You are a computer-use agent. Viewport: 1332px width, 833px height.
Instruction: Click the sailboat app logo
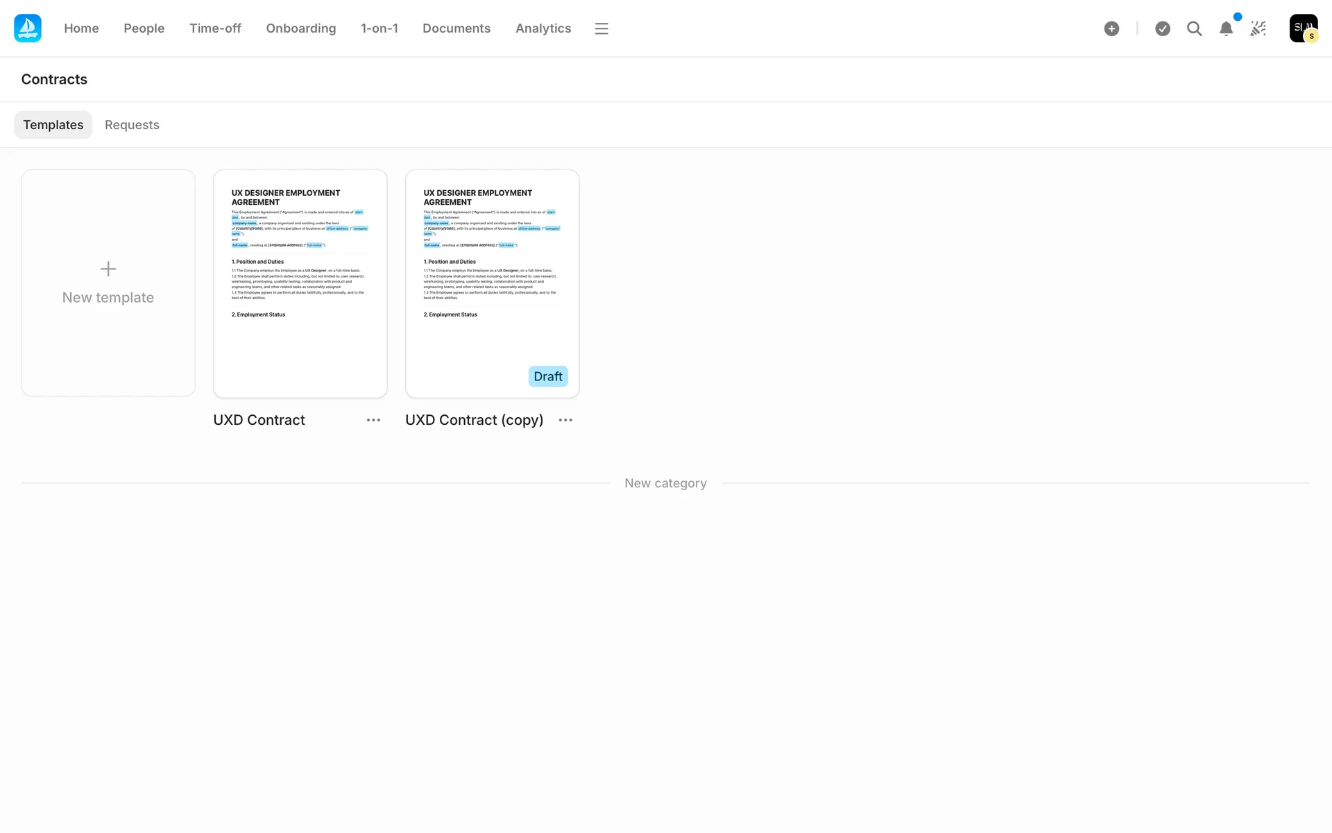coord(28,28)
